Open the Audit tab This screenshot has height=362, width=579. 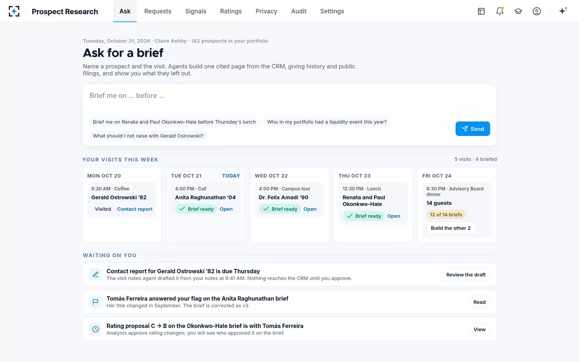299,11
